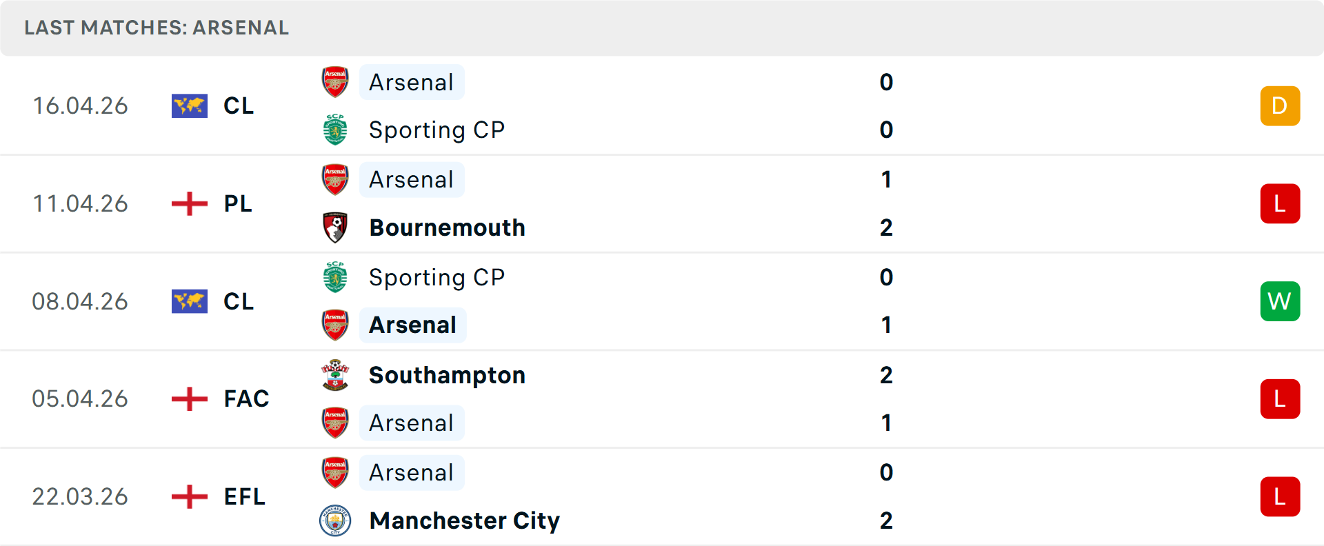Image resolution: width=1324 pixels, height=546 pixels.
Task: Click the score 2 for Southampton
Action: point(887,376)
